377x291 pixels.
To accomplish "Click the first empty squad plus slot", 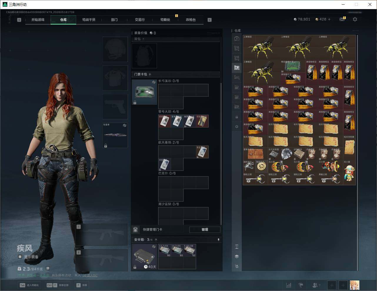I will click(332, 285).
